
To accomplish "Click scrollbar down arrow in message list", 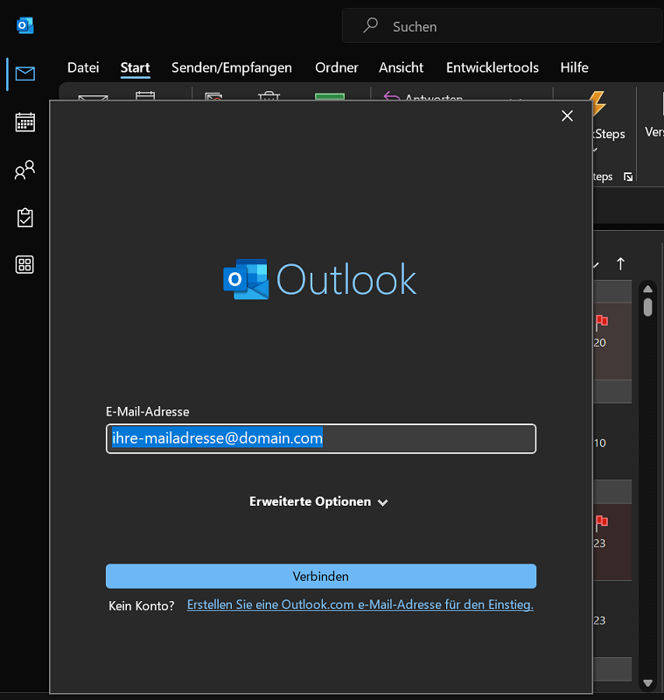I will (648, 683).
